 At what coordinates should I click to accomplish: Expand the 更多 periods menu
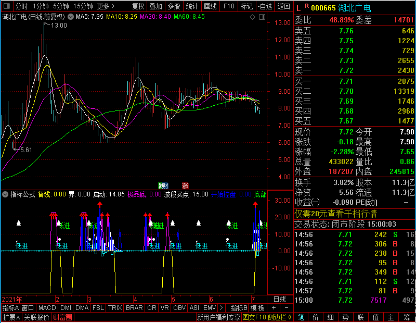tap(106, 6)
